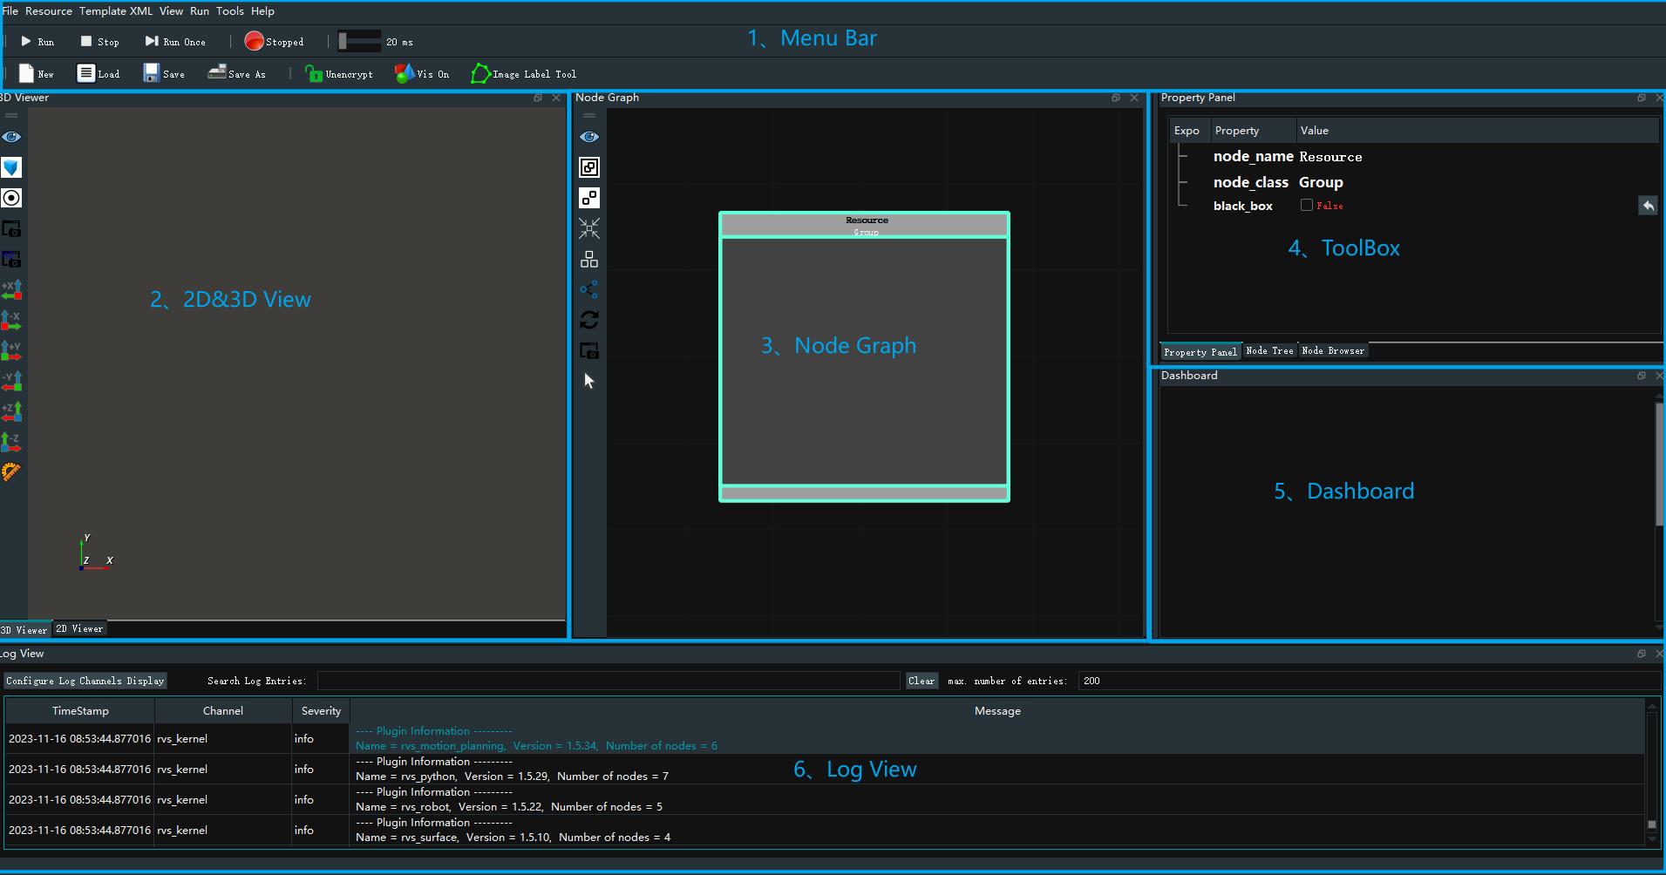
Task: Toggle the eye icon in Node Graph
Action: pos(589,137)
